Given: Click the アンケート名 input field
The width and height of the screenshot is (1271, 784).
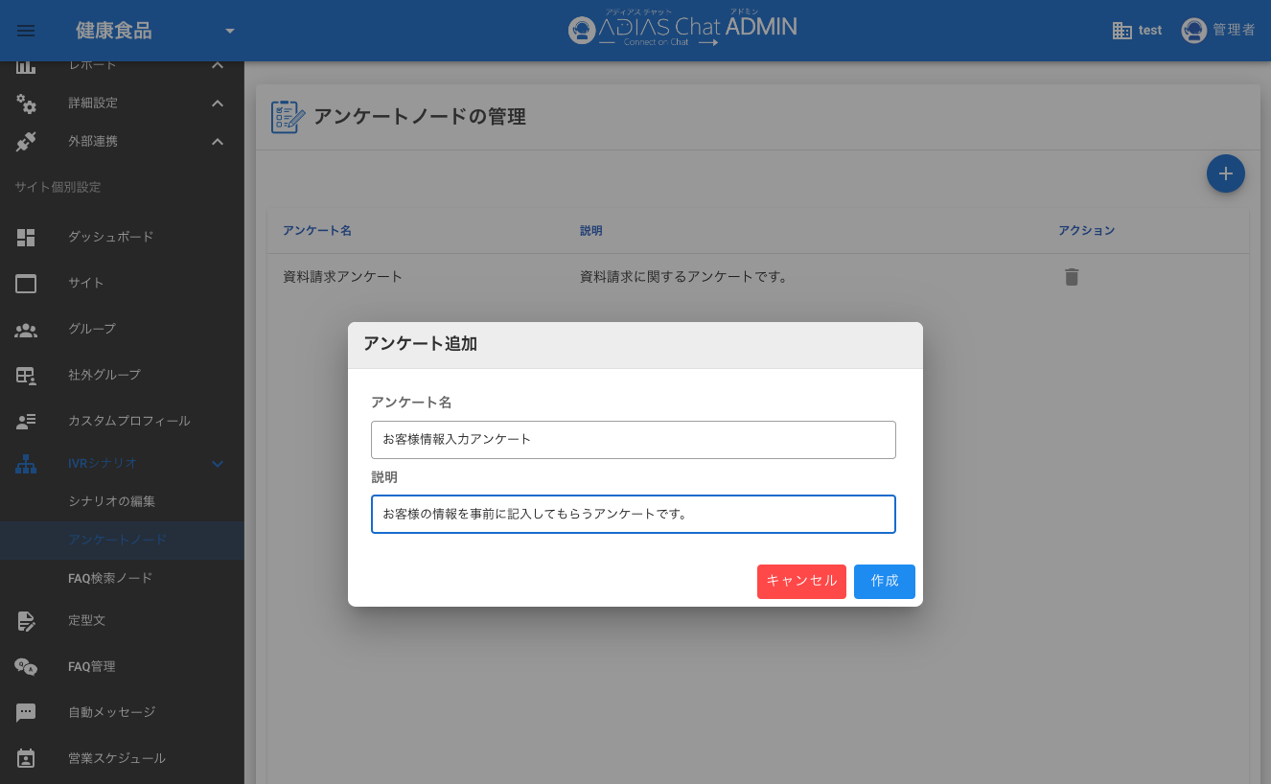Looking at the screenshot, I should [633, 440].
